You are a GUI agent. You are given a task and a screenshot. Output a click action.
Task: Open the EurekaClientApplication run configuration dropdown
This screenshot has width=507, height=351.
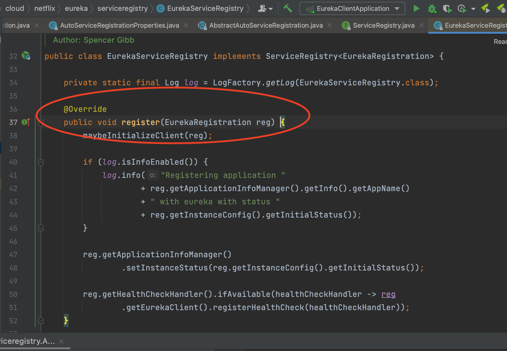pyautogui.click(x=352, y=8)
